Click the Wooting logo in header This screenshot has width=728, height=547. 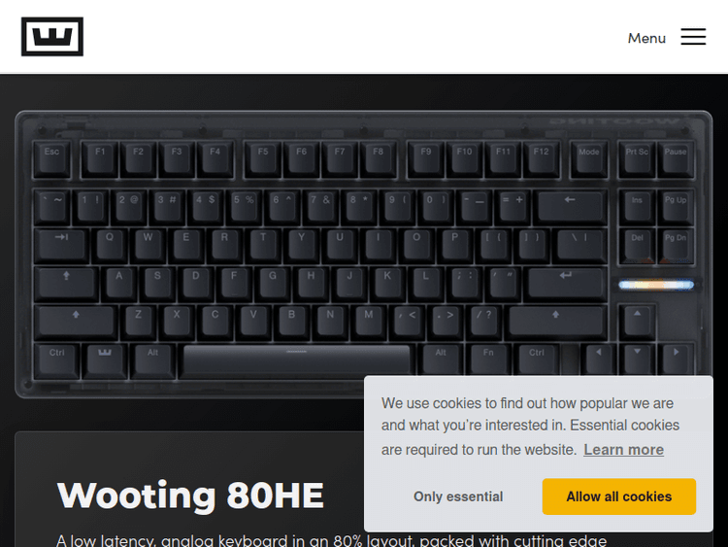point(52,36)
